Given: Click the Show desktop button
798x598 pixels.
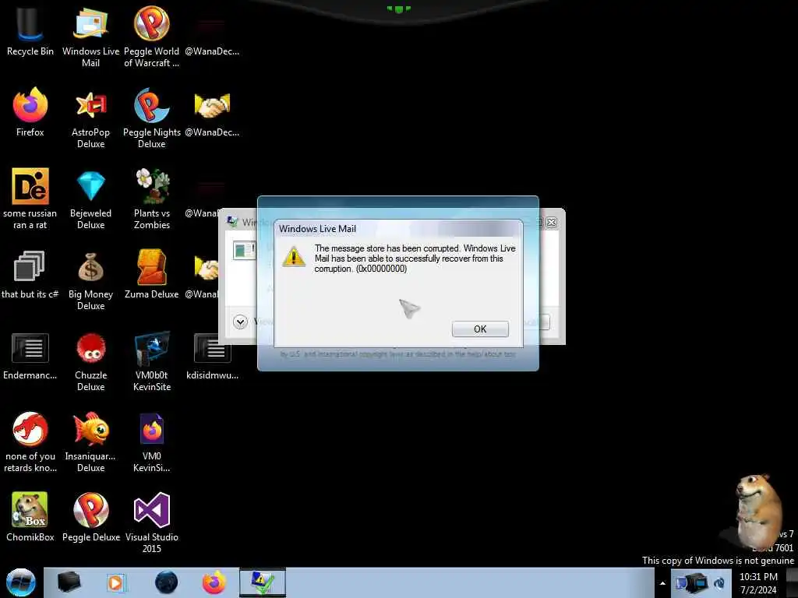Looking at the screenshot, I should 793,582.
